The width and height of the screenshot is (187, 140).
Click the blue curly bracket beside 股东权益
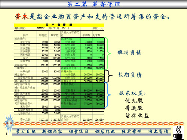[108, 95]
